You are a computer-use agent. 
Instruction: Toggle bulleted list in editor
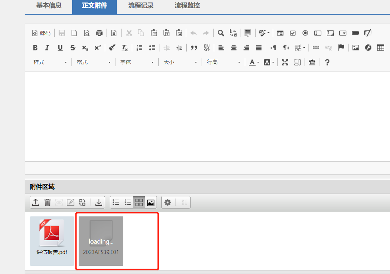152,48
